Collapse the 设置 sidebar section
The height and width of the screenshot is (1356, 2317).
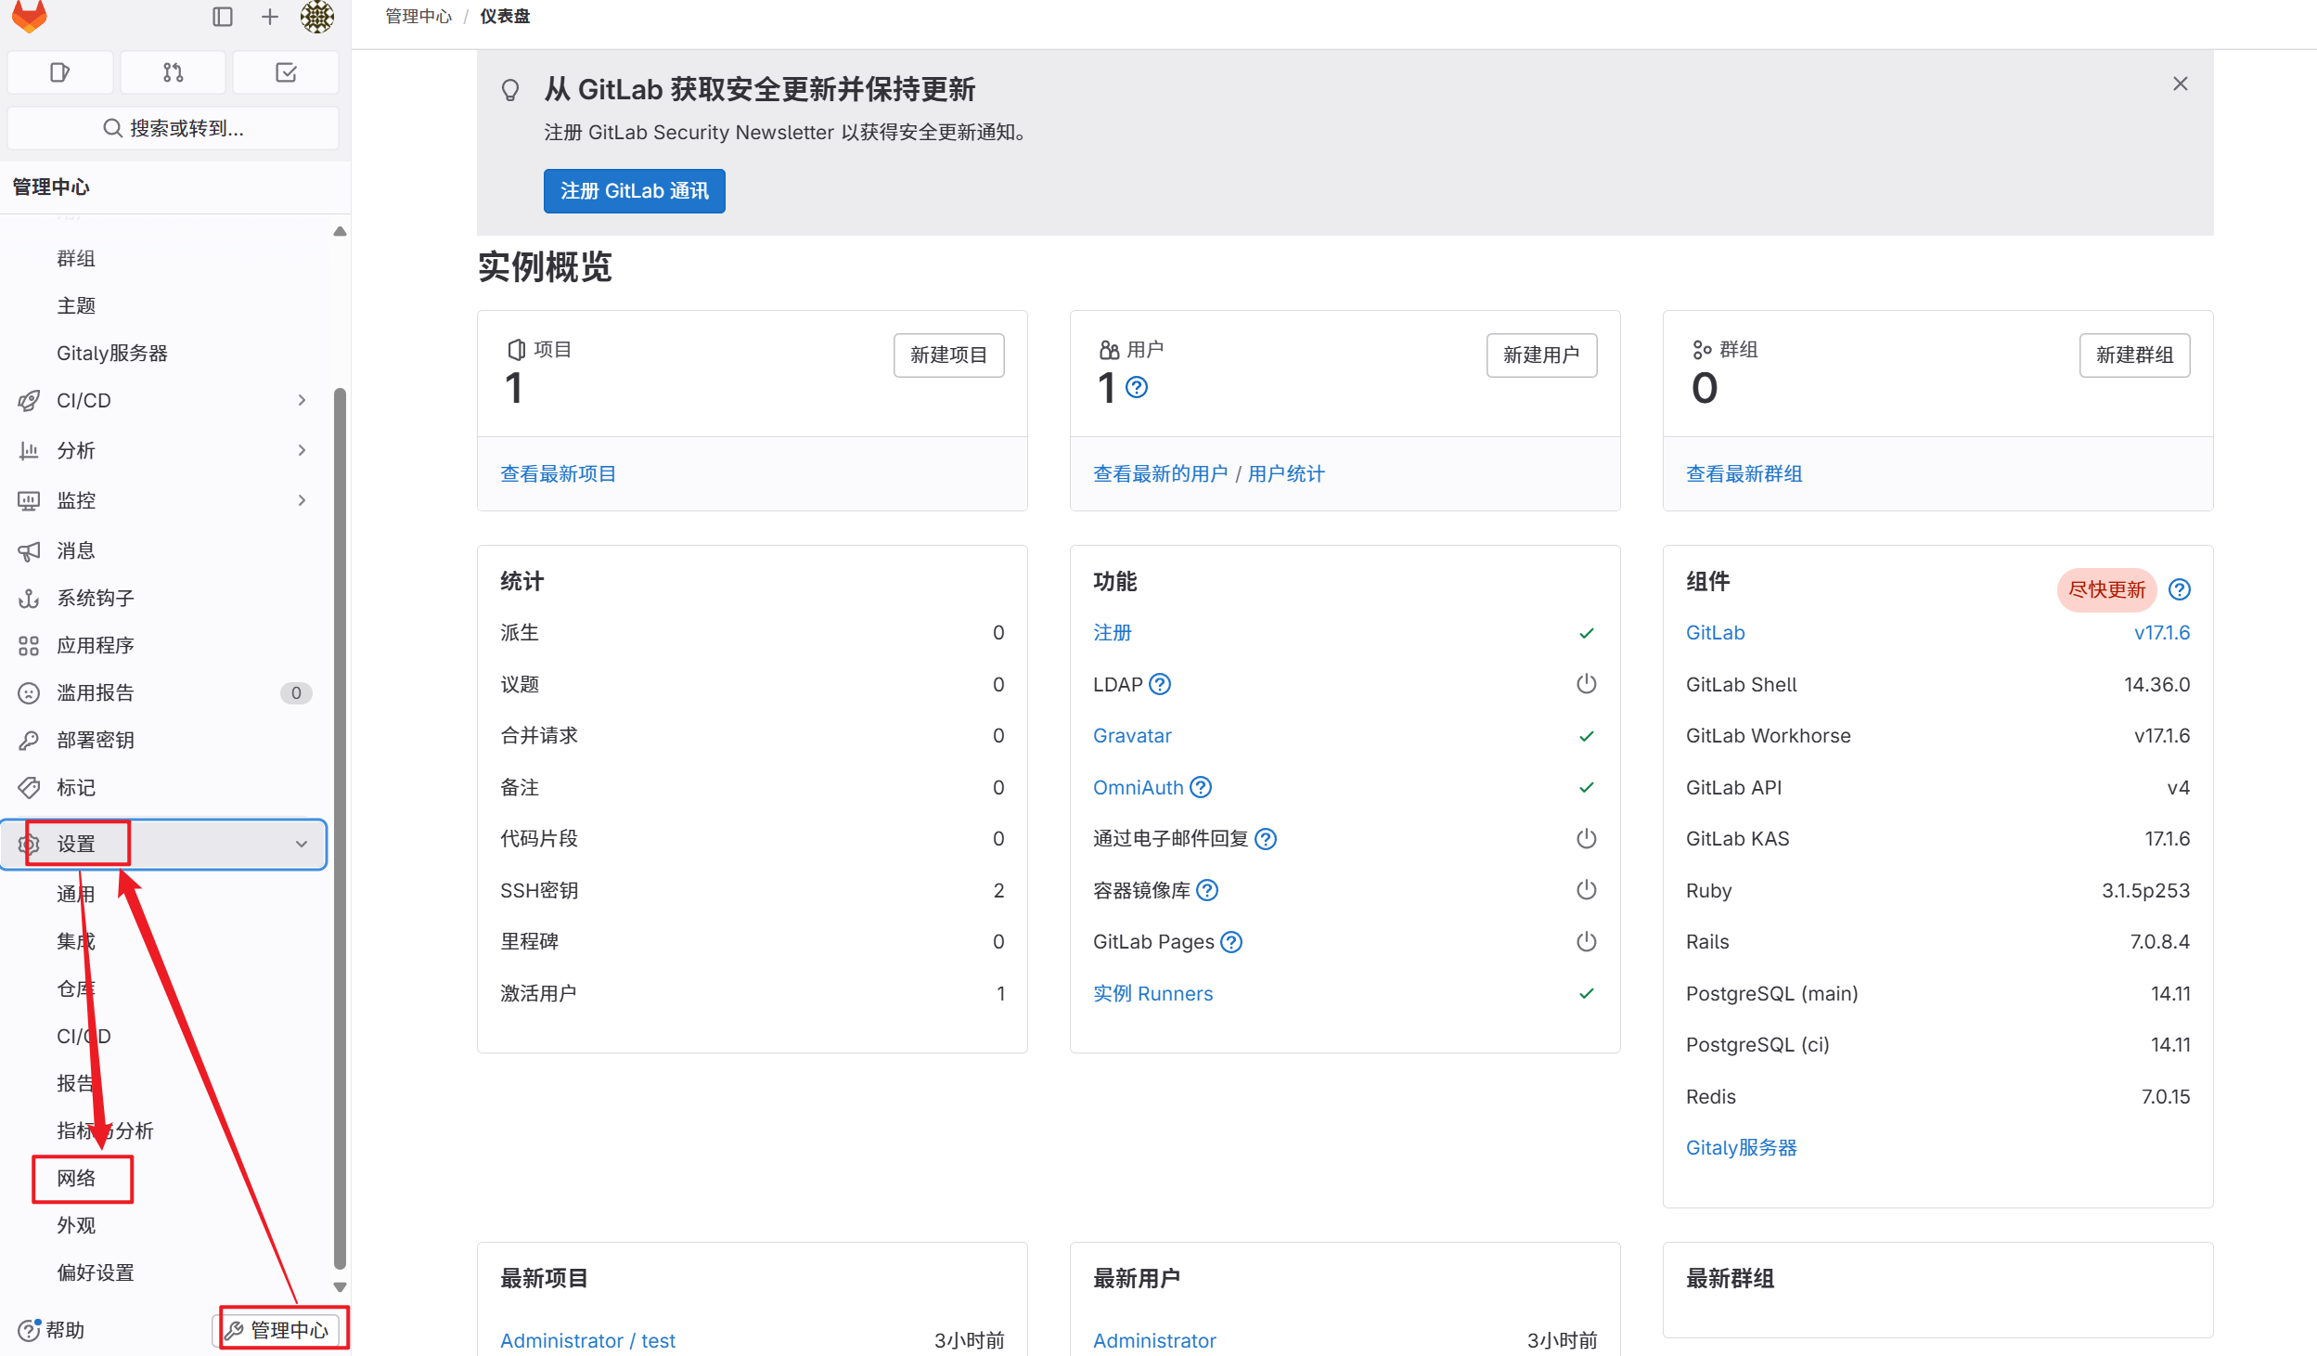coord(165,845)
